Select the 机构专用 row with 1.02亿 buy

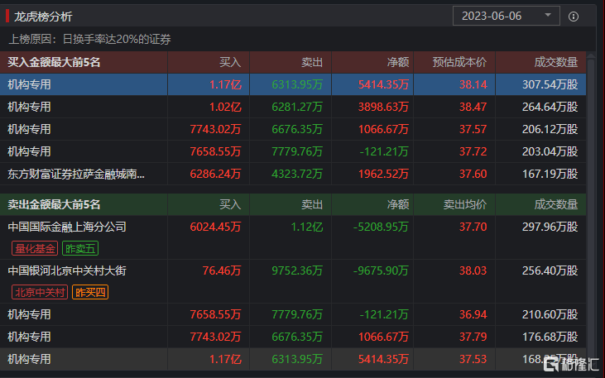pyautogui.click(x=293, y=107)
